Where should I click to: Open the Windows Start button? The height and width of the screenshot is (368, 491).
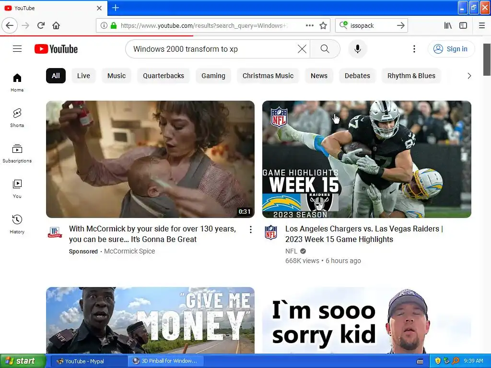coord(23,361)
